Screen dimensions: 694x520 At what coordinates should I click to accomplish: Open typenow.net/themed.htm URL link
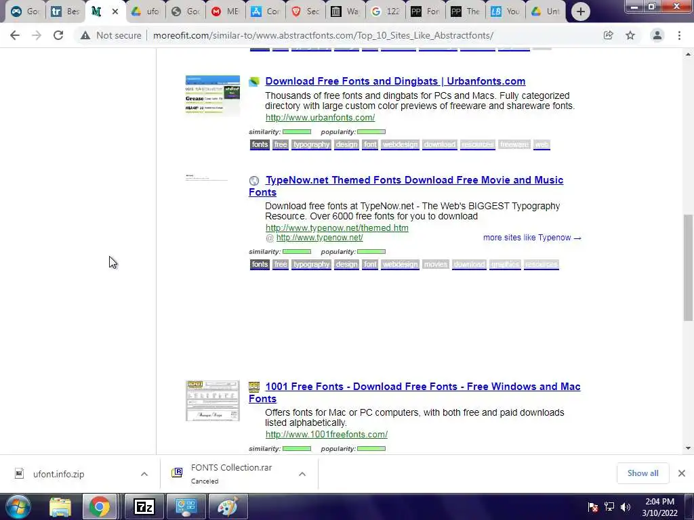click(337, 227)
